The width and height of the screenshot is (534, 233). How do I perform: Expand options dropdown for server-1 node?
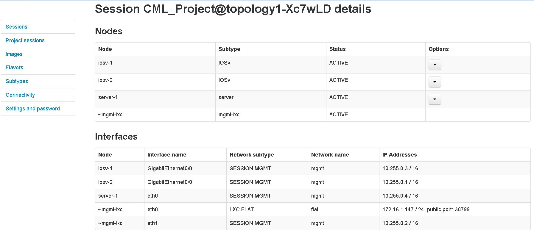(x=435, y=99)
